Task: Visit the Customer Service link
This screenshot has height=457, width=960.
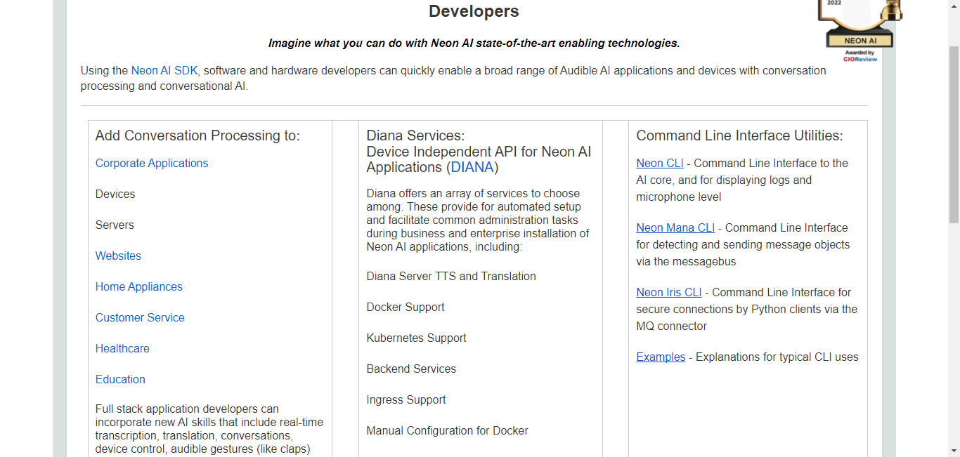Action: (140, 317)
